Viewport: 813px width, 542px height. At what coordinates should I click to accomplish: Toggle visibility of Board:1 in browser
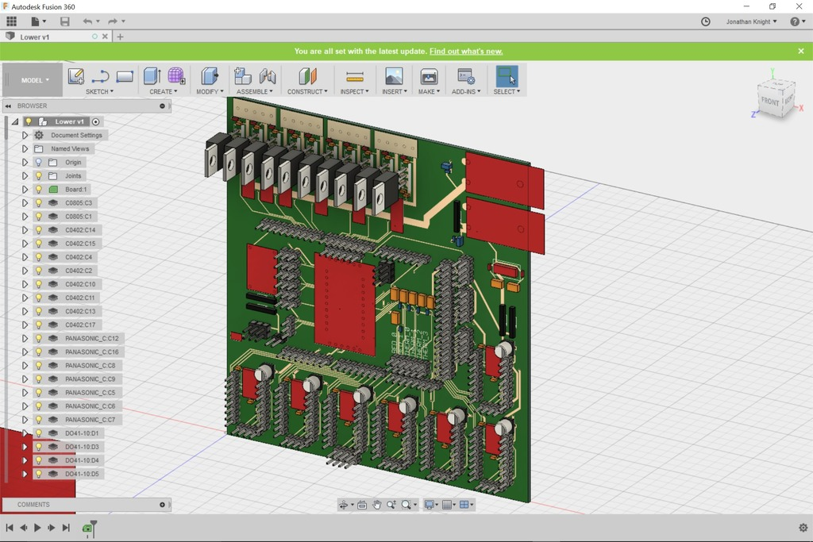point(38,189)
